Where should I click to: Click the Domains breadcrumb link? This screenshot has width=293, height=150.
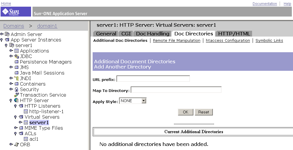pyautogui.click(x=14, y=26)
